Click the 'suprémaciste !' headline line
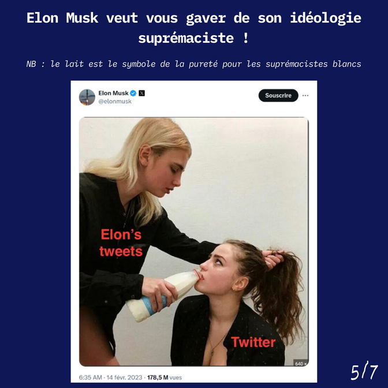 pos(194,38)
